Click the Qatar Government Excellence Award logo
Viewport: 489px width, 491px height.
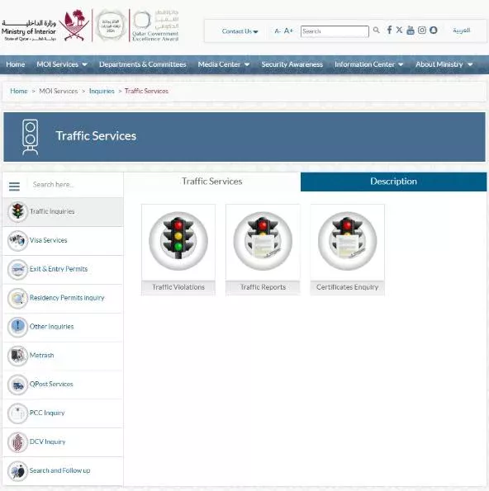(155, 26)
